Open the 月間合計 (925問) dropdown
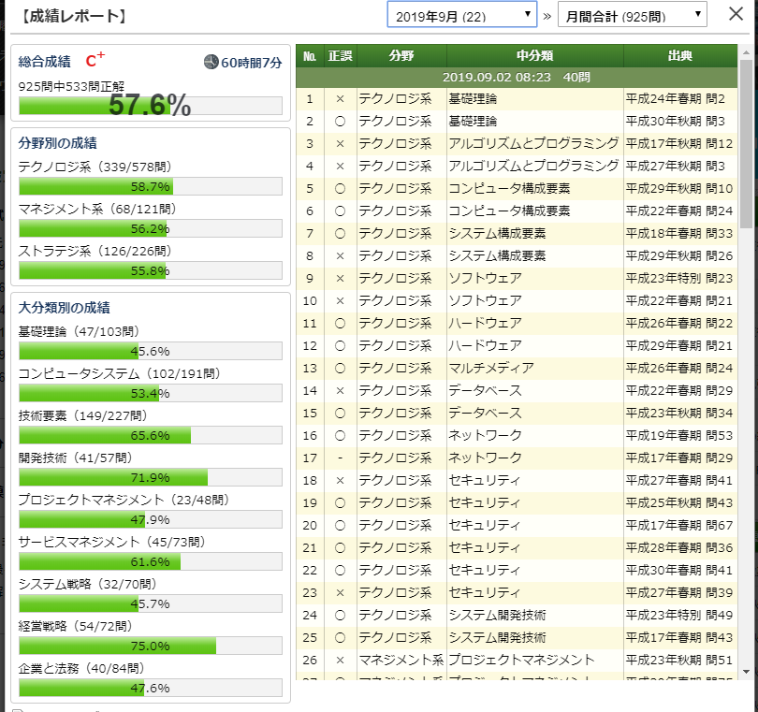Viewport: 758px width, 712px height. tap(633, 14)
